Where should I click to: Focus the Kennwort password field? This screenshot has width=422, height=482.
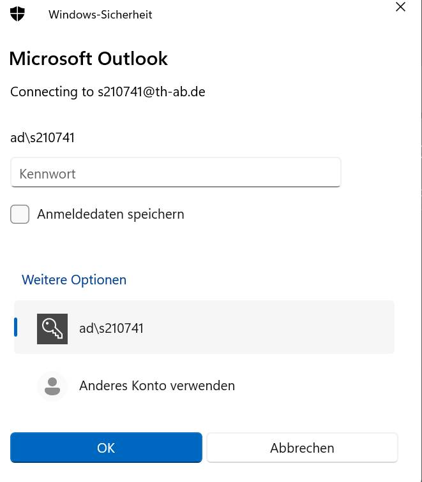[x=176, y=172]
